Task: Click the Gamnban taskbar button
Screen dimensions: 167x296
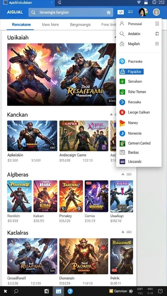Action: pos(118,291)
